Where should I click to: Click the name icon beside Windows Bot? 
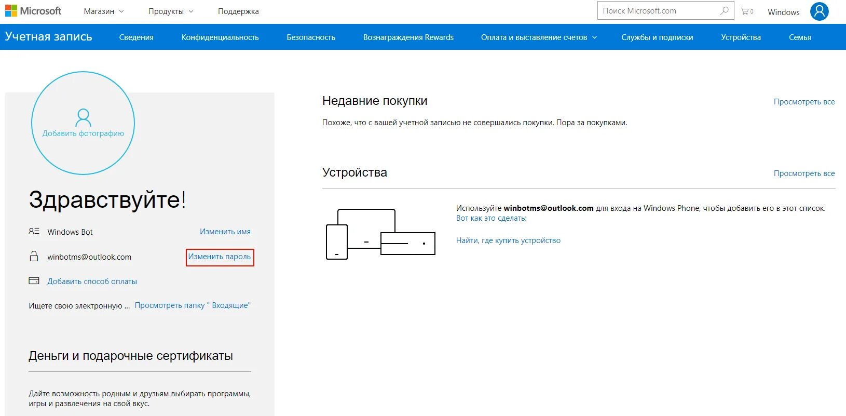34,231
